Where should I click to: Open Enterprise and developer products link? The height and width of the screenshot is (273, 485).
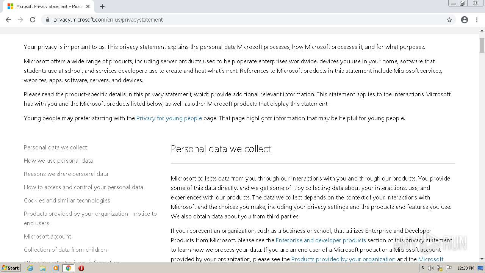(321, 240)
